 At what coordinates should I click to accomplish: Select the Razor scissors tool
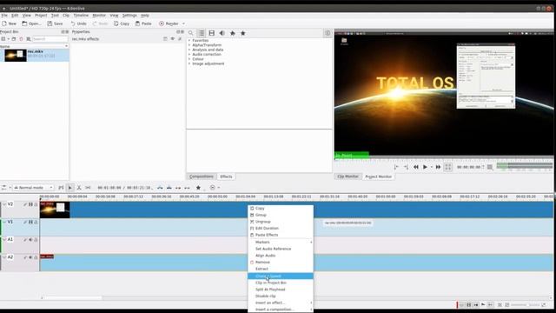[79, 188]
